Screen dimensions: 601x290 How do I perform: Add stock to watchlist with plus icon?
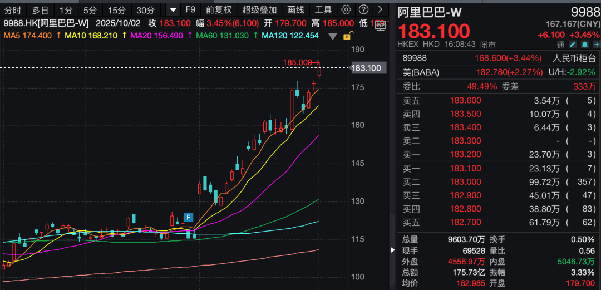(x=596, y=45)
